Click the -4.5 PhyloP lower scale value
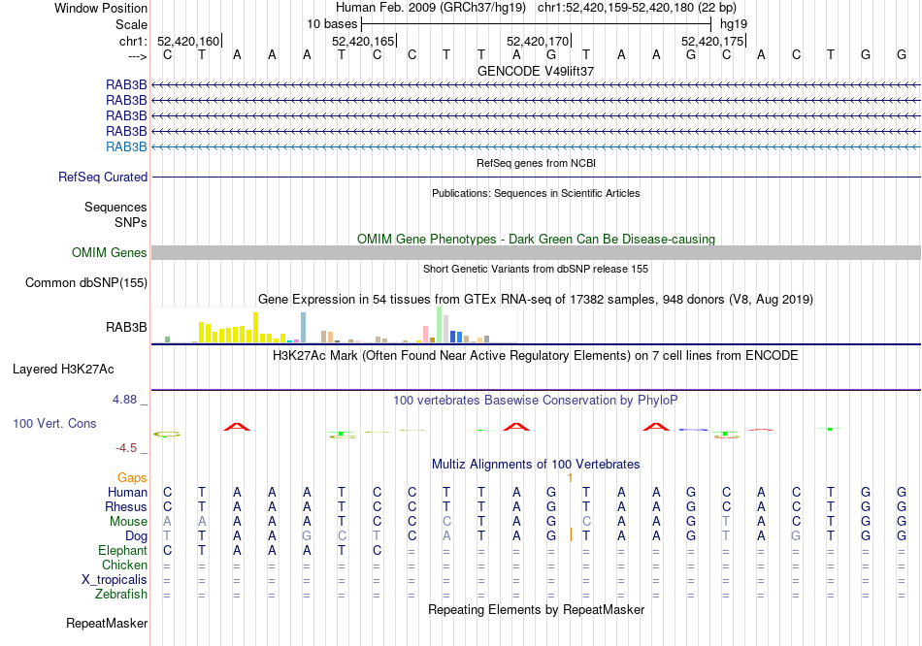This screenshot has width=922, height=646. point(126,448)
